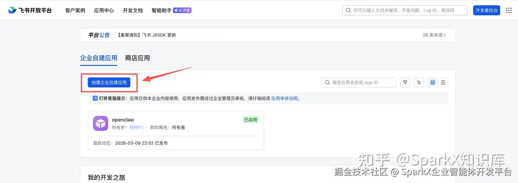Click the 我的角色：所有者 text
The width and height of the screenshot is (518, 183).
(x=168, y=127)
